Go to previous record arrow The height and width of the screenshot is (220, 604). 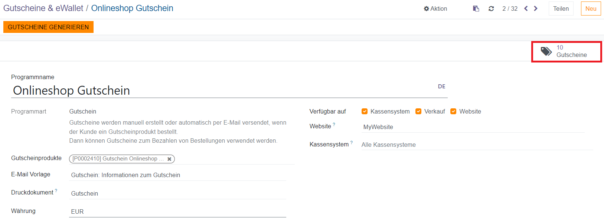[x=526, y=9]
